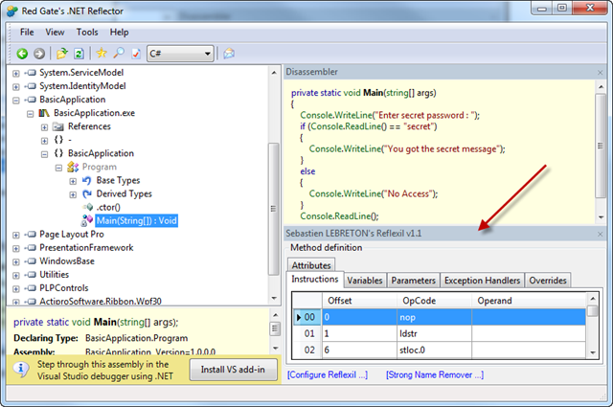Click the Main method icon in tree
Screen dimensions: 613x407
pos(87,221)
